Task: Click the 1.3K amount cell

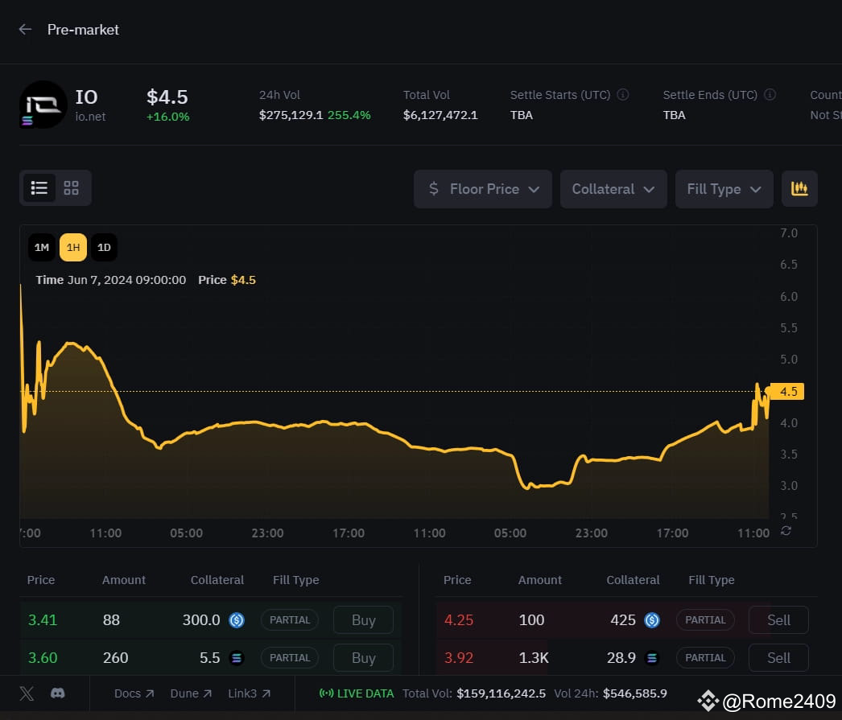Action: point(534,658)
